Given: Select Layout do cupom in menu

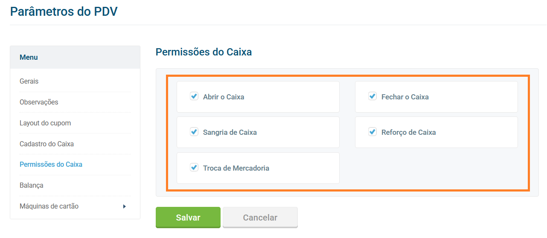Looking at the screenshot, I should [x=45, y=123].
